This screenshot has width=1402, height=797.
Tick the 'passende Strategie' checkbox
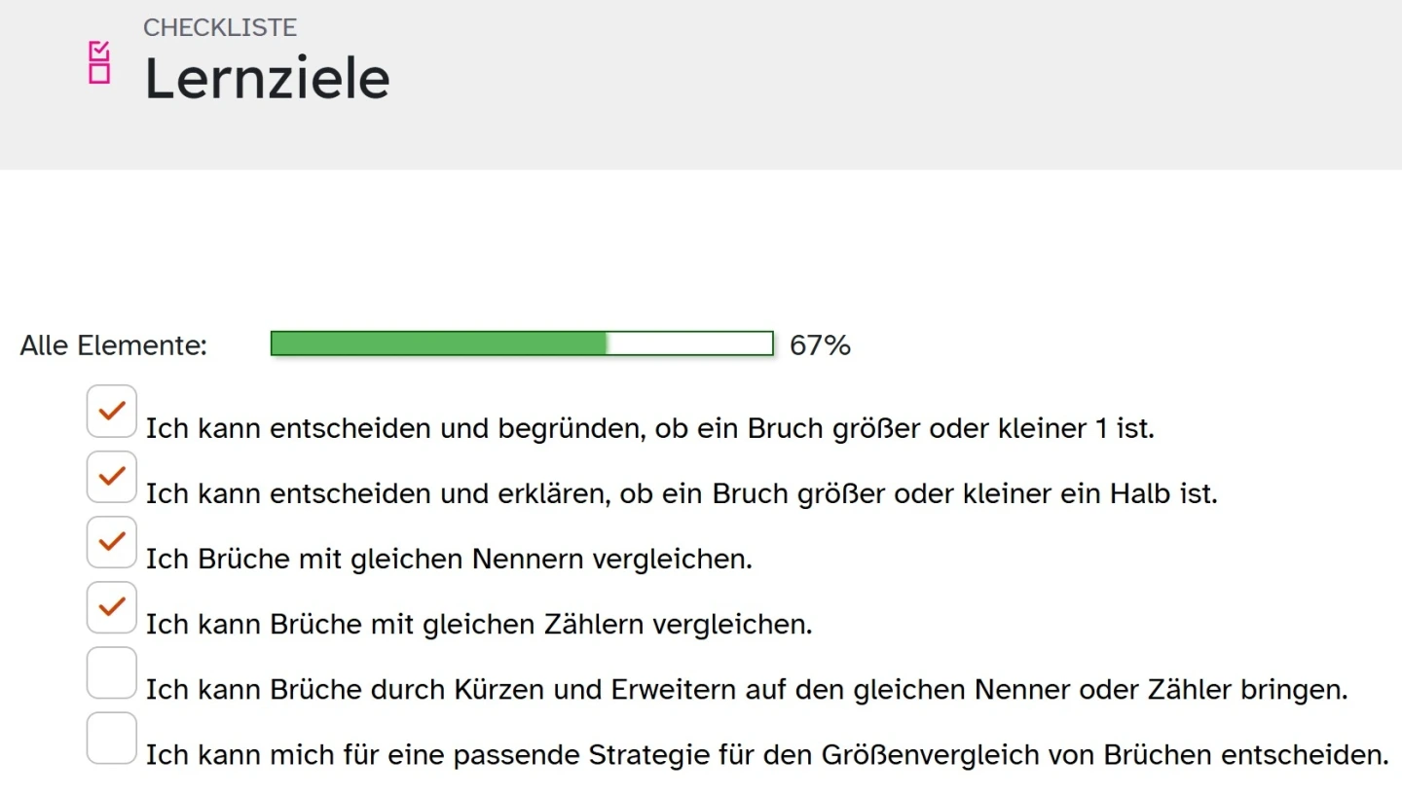click(x=112, y=738)
